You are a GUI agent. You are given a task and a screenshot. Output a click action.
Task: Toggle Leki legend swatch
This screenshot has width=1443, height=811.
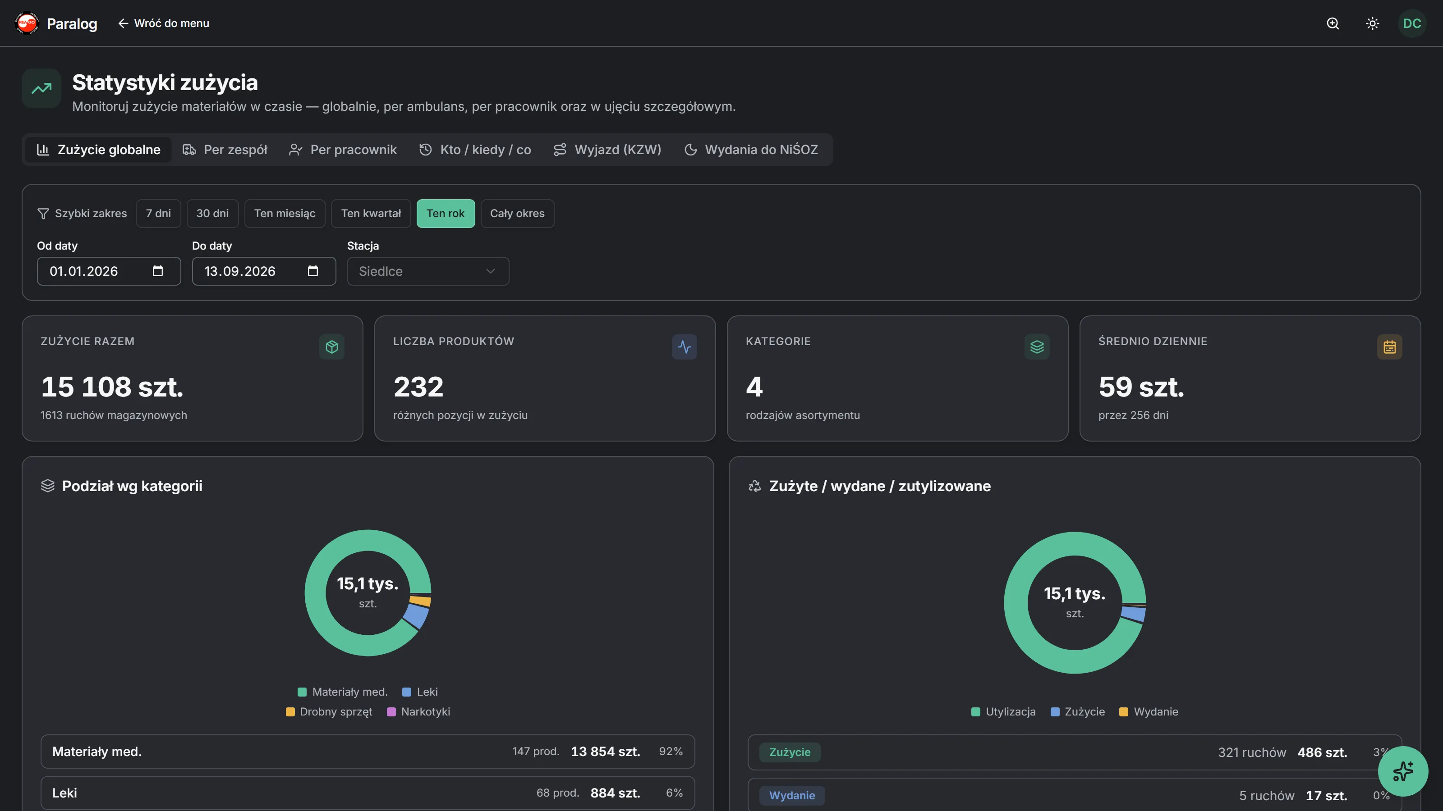pos(407,692)
